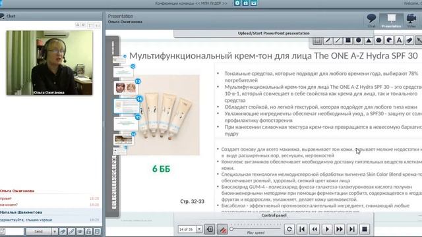Select the grid tool in drawing toolbar
The image size is (422, 237).
pyautogui.click(x=317, y=41)
